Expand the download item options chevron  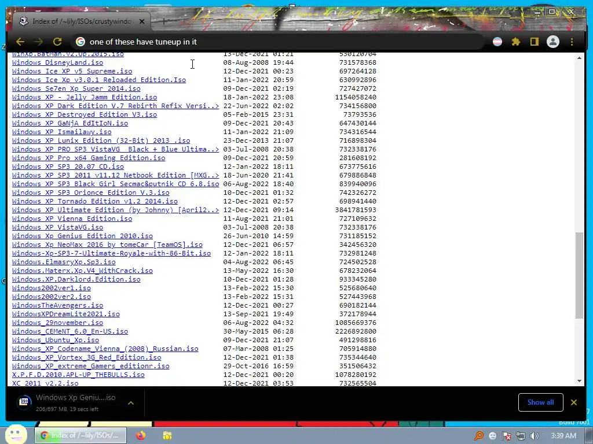point(131,403)
